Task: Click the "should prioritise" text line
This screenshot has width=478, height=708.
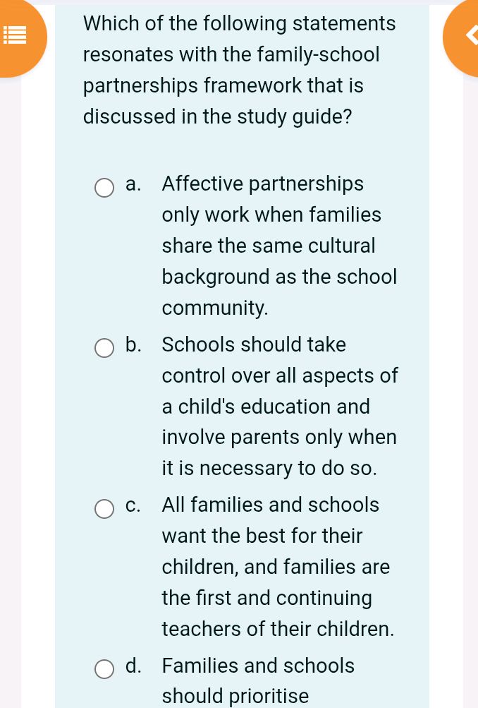Action: pyautogui.click(x=235, y=697)
